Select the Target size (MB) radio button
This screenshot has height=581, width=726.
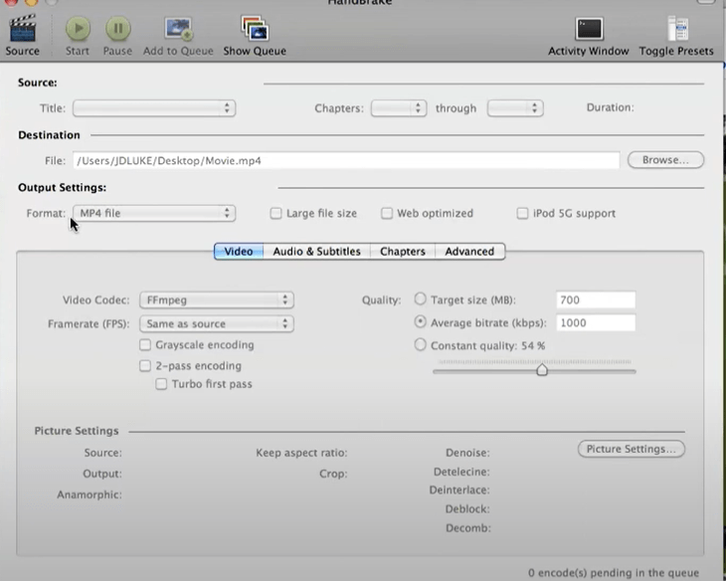pyautogui.click(x=420, y=298)
